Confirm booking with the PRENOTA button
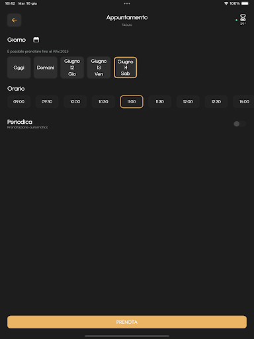This screenshot has width=254, height=339. click(x=127, y=322)
